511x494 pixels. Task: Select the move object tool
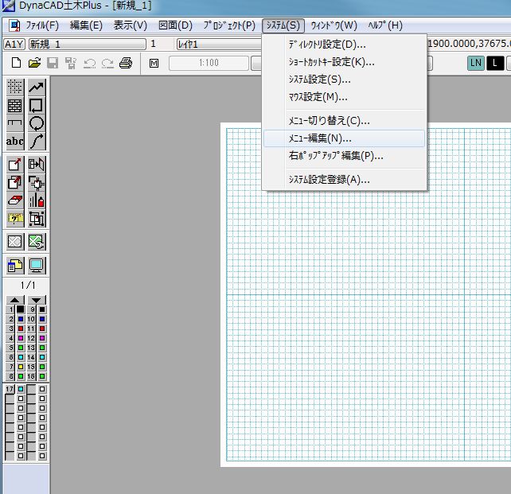[x=14, y=165]
